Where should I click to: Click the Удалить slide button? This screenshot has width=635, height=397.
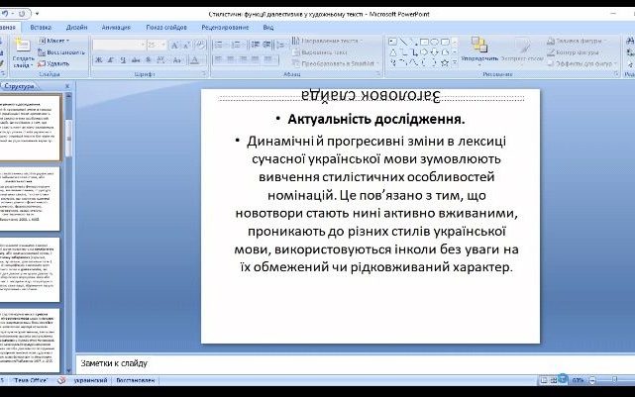(x=57, y=62)
